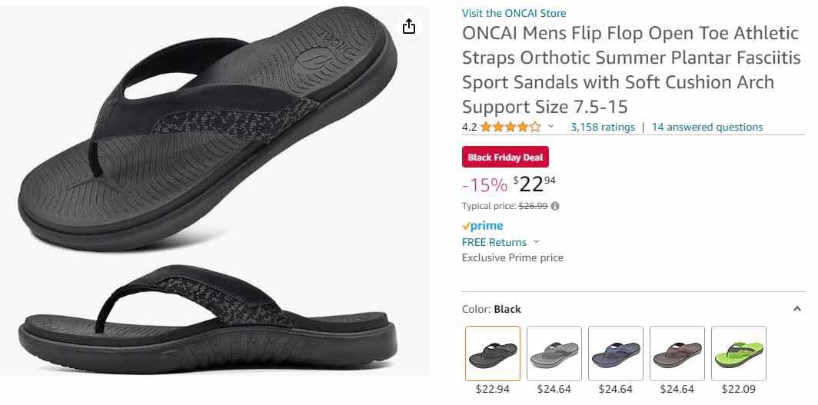Click the share icon on product image
The image size is (818, 405).
click(409, 27)
